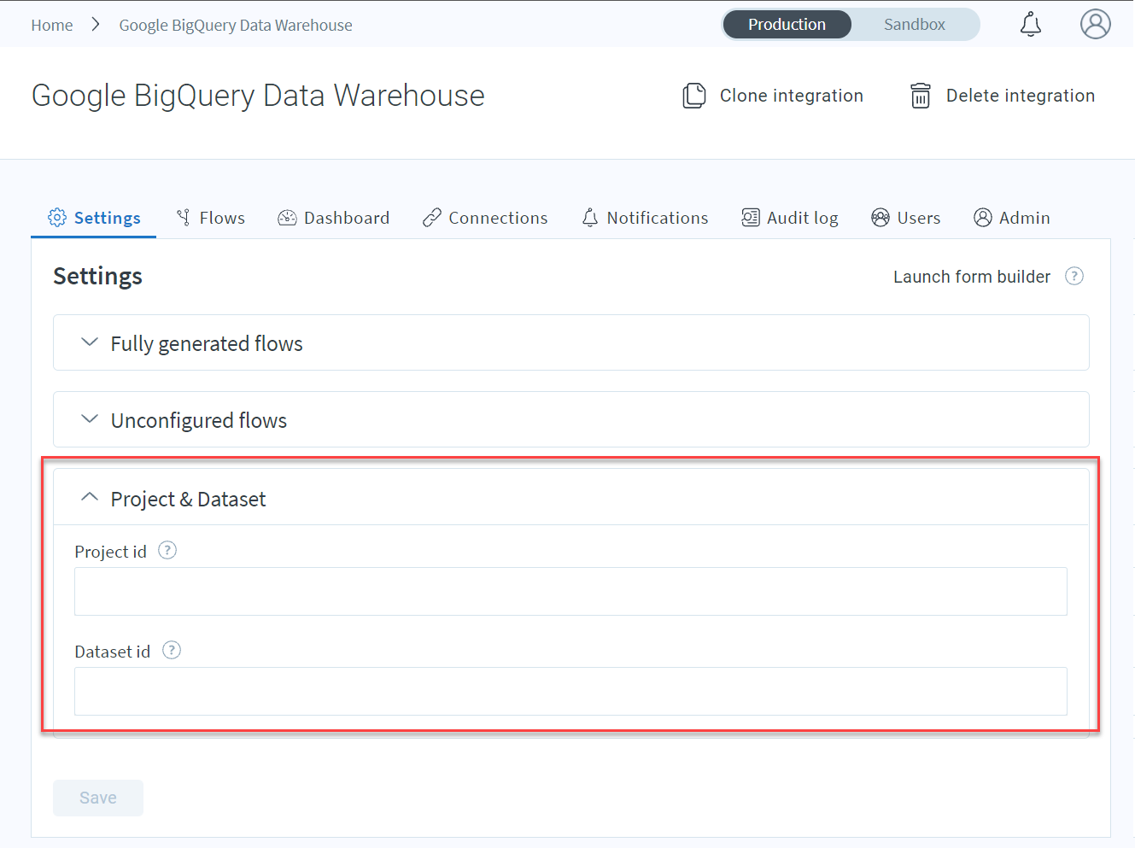
Task: Click the Clone integration copy icon
Action: (x=694, y=96)
